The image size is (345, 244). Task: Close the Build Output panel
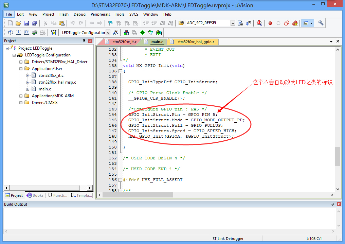click(x=339, y=204)
